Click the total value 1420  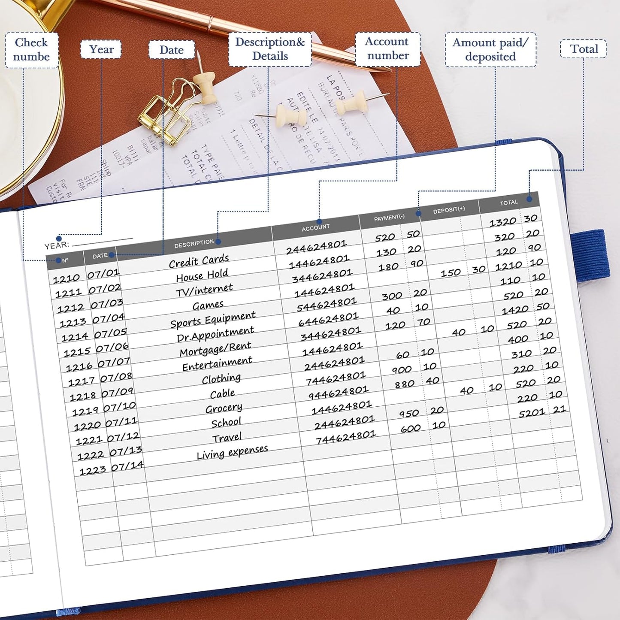pos(515,310)
